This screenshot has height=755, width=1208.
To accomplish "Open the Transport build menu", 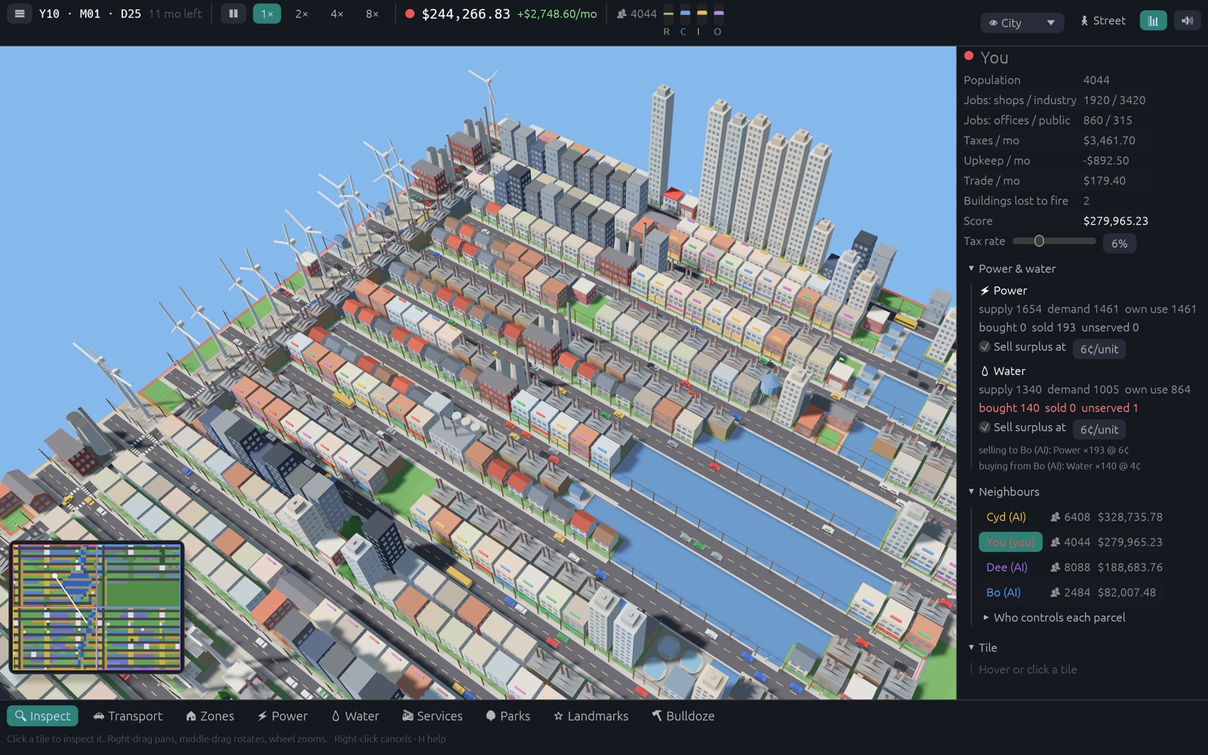I will 128,716.
